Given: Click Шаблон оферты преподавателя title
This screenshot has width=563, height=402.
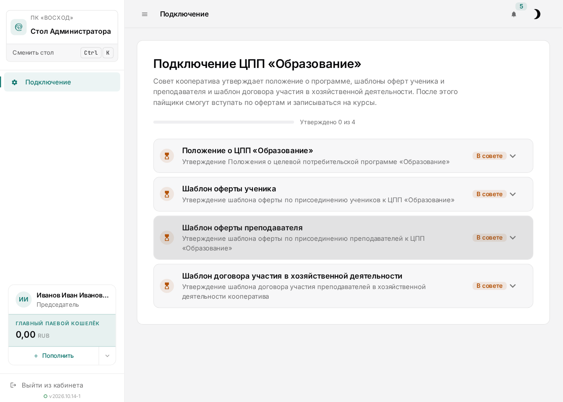Looking at the screenshot, I should click(242, 228).
